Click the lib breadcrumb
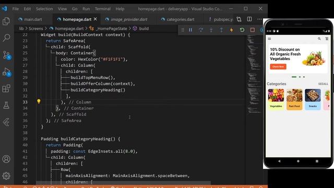The height and width of the screenshot is (188, 334). click(x=21, y=29)
